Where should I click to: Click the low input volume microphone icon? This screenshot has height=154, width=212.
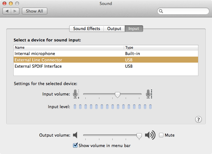[76, 94]
